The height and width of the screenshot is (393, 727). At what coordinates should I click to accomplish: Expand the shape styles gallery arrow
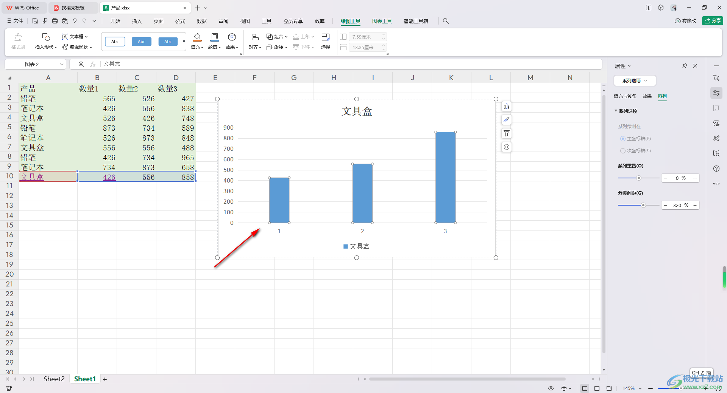pyautogui.click(x=184, y=42)
